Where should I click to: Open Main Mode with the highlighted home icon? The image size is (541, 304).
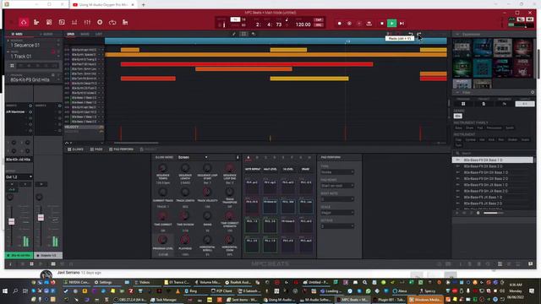tap(24, 23)
